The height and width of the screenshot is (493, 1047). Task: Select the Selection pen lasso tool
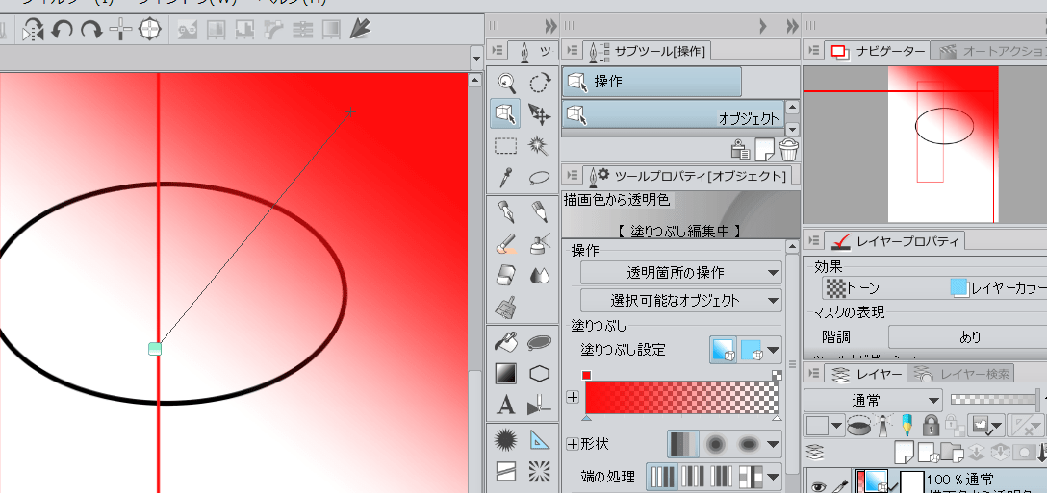tap(540, 178)
